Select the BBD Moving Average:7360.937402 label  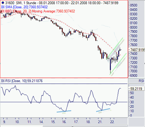click(x=40, y=11)
